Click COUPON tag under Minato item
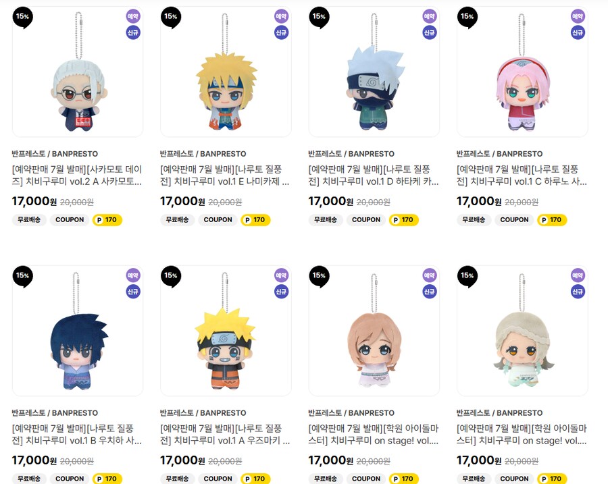 (x=218, y=219)
